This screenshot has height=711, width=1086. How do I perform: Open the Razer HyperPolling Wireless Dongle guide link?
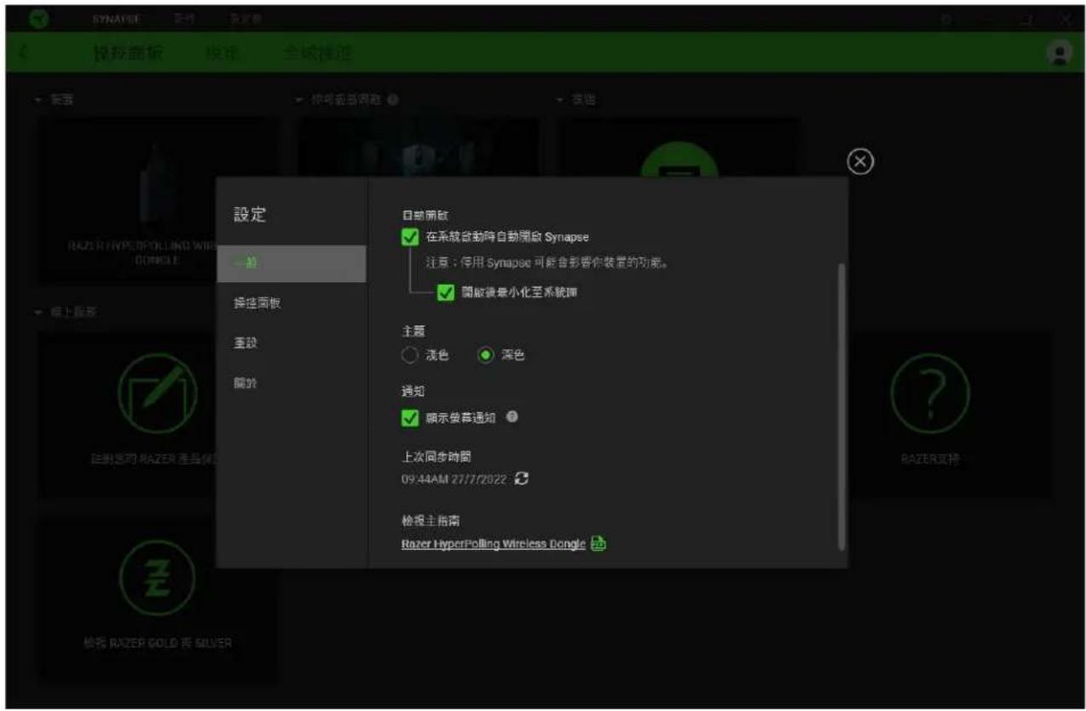[494, 544]
